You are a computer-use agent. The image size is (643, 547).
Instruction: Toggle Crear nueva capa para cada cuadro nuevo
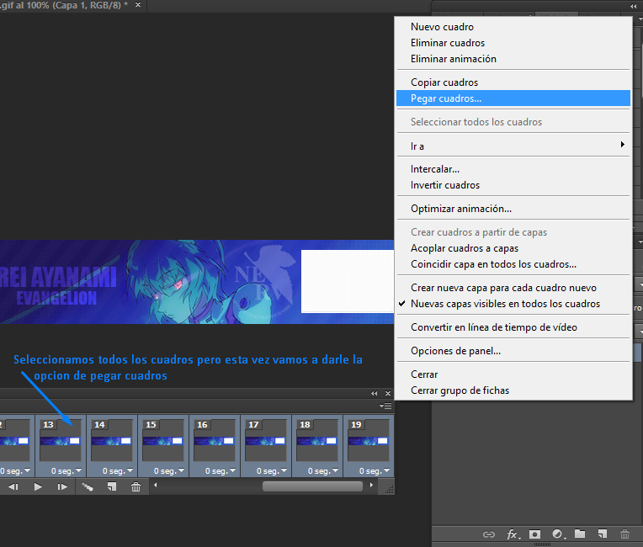[x=513, y=288]
